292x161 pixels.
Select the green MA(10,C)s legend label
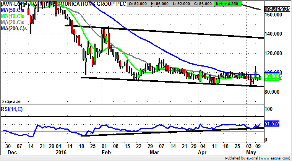click(14, 16)
